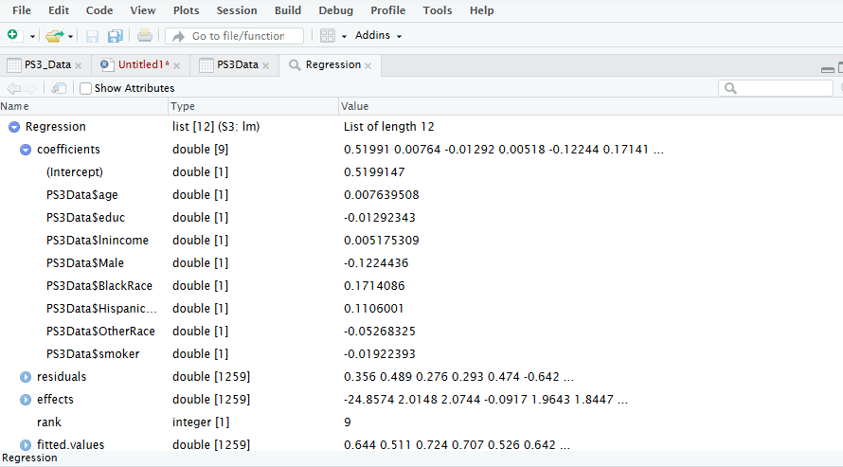Viewport: 843px width, 467px height.
Task: Click the Type column header
Action: click(254, 106)
